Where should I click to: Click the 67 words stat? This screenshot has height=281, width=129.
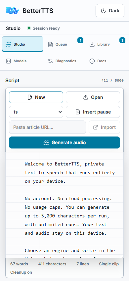point(19,264)
